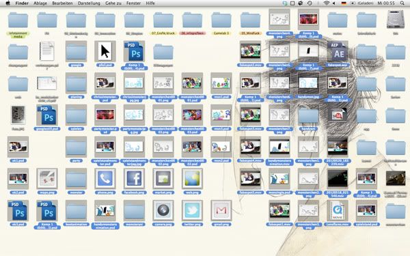Screen dimensions: 410x256
Task: Select the phone.png handset icon
Action: point(105,179)
